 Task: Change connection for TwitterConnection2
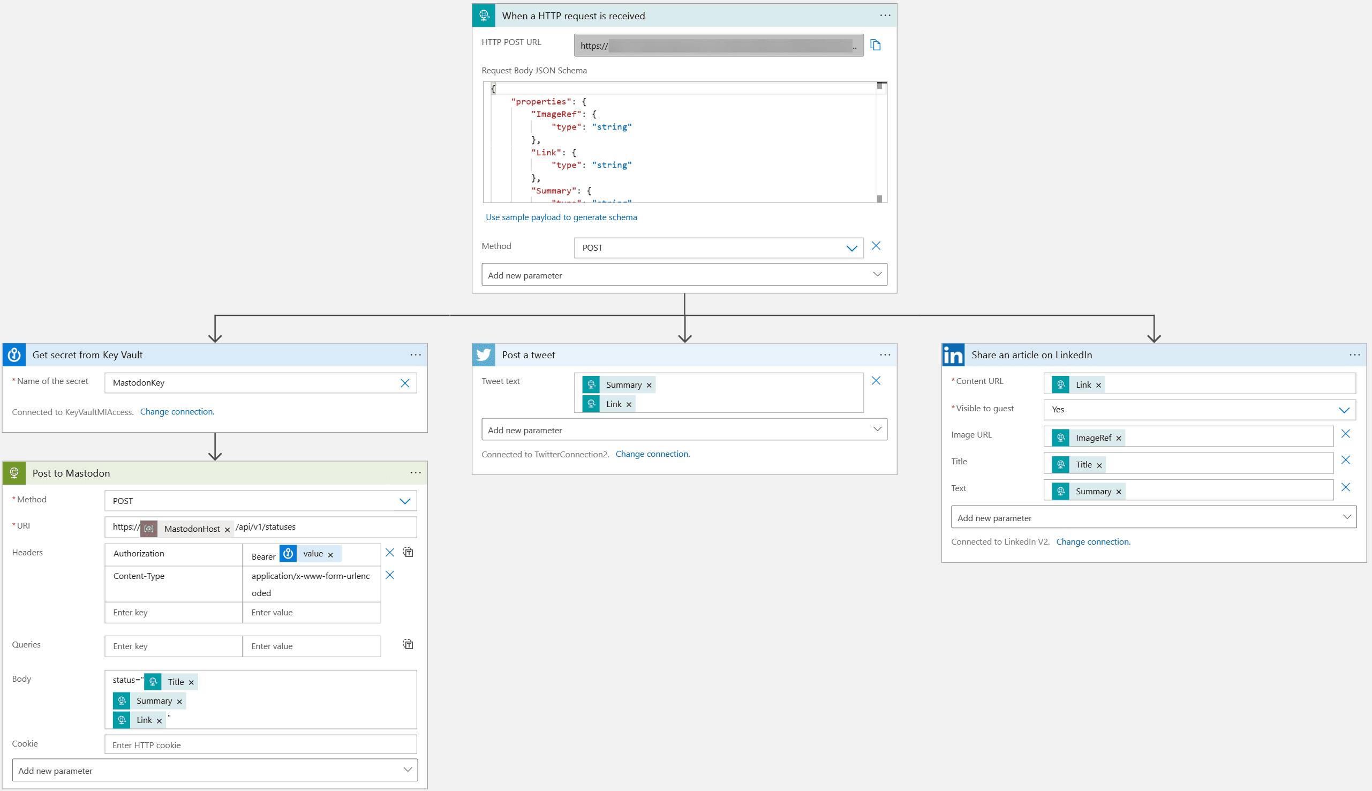652,454
